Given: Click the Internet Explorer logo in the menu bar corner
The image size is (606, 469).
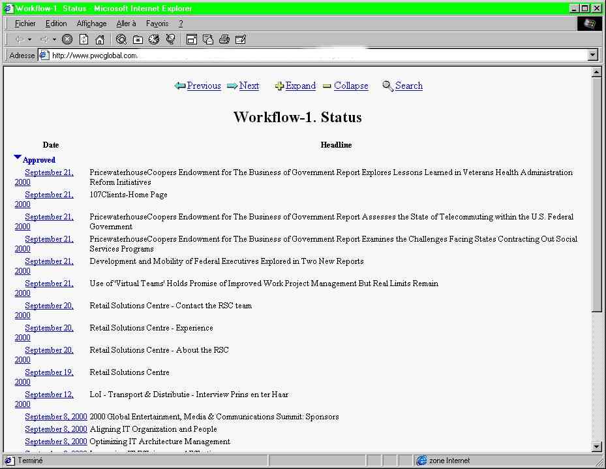Looking at the screenshot, I should coord(590,24).
